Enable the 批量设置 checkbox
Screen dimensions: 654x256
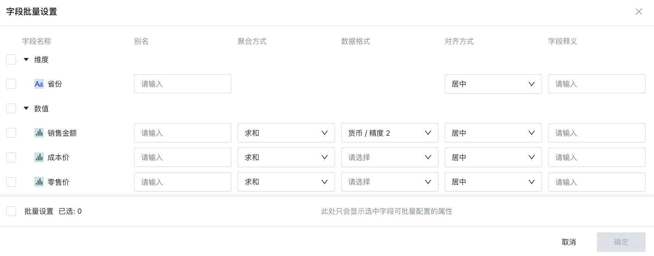tap(11, 211)
